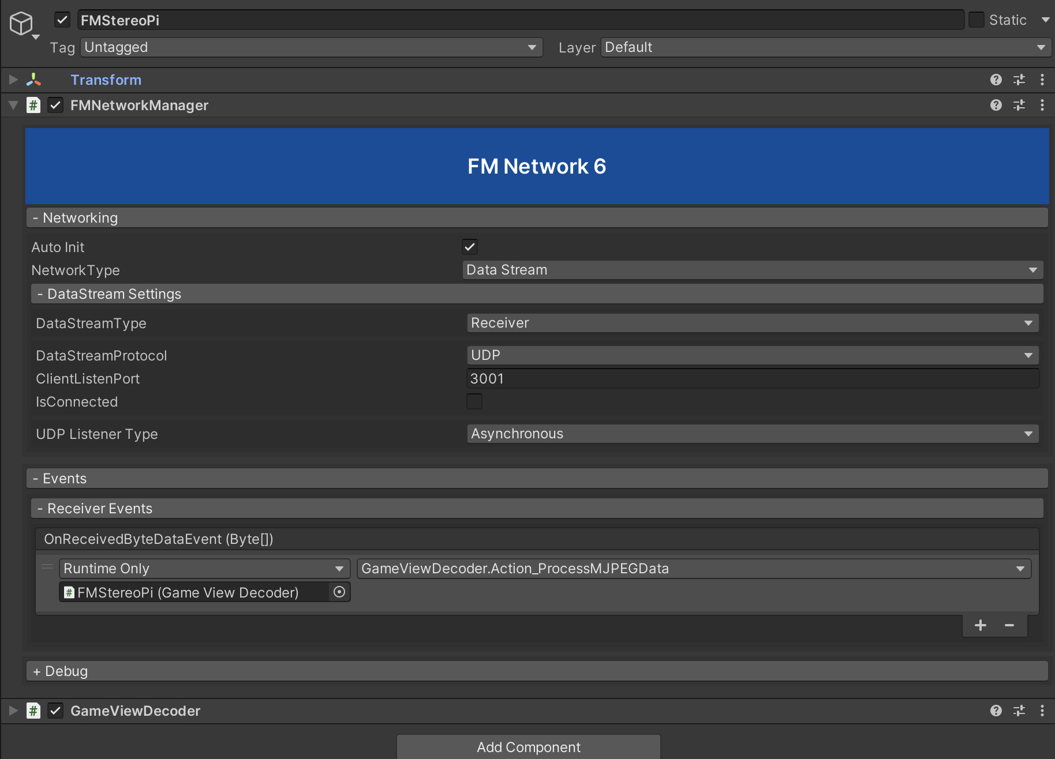Open the Transform help reference icon

point(996,80)
